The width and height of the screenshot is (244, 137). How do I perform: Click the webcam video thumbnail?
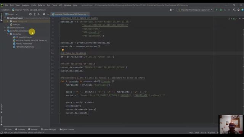pos(231,124)
